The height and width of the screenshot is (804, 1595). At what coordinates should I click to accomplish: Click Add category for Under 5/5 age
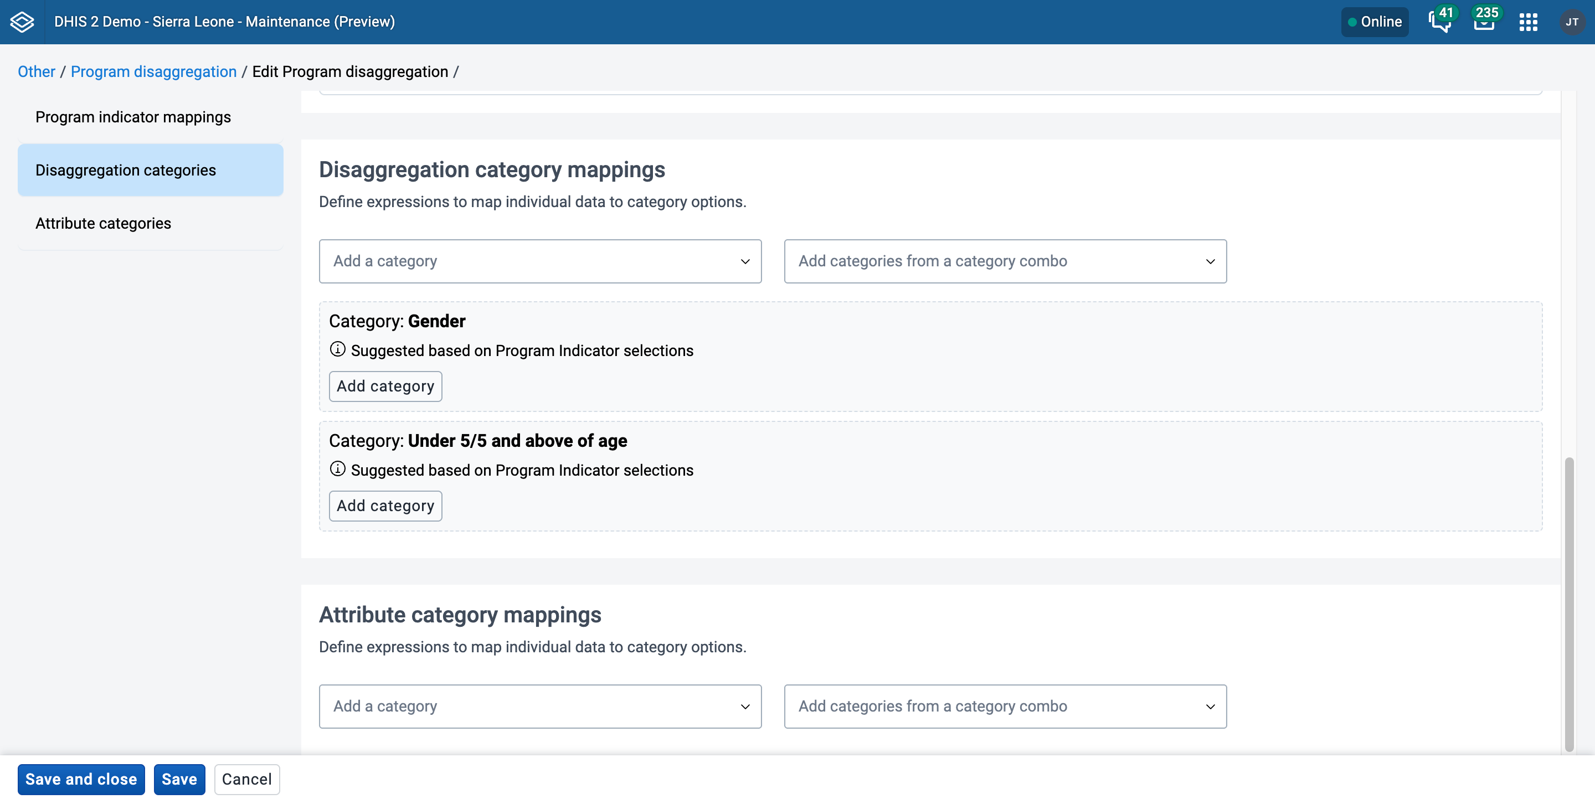click(x=385, y=506)
